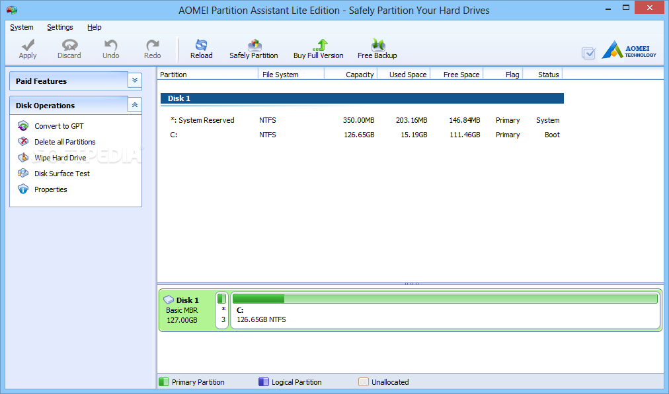Click the 350.00MB capacity value
The height and width of the screenshot is (394, 669).
coord(358,120)
